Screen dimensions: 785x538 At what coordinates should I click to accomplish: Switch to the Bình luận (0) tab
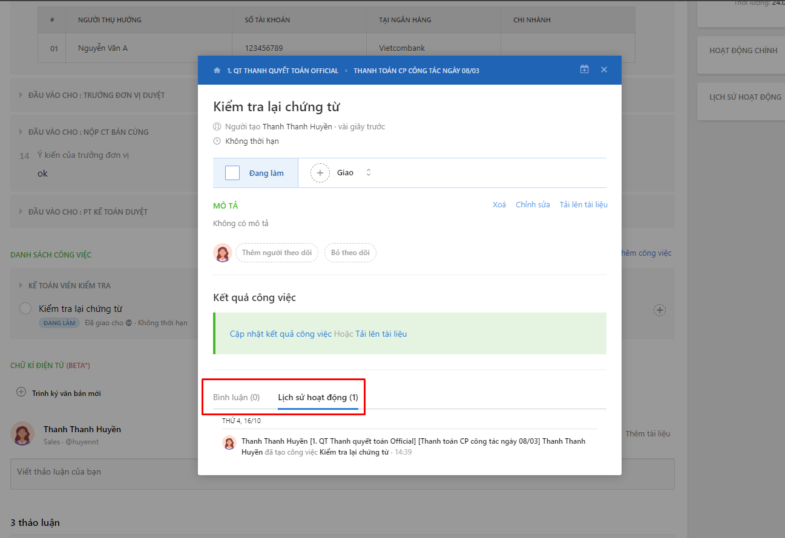coord(236,397)
